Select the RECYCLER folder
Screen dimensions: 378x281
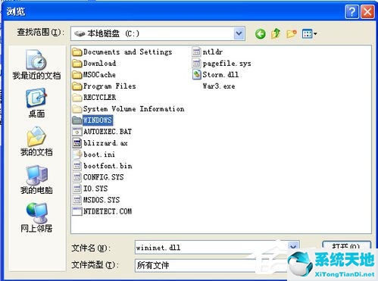point(94,98)
